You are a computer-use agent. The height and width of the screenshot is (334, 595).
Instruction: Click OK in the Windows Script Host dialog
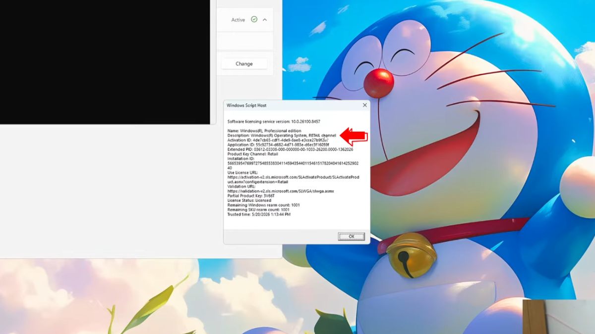tap(351, 237)
